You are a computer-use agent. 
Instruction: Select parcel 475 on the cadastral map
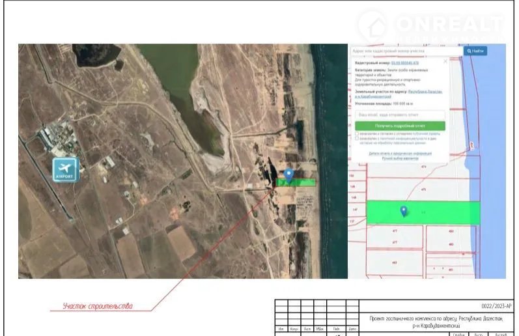tap(424, 189)
